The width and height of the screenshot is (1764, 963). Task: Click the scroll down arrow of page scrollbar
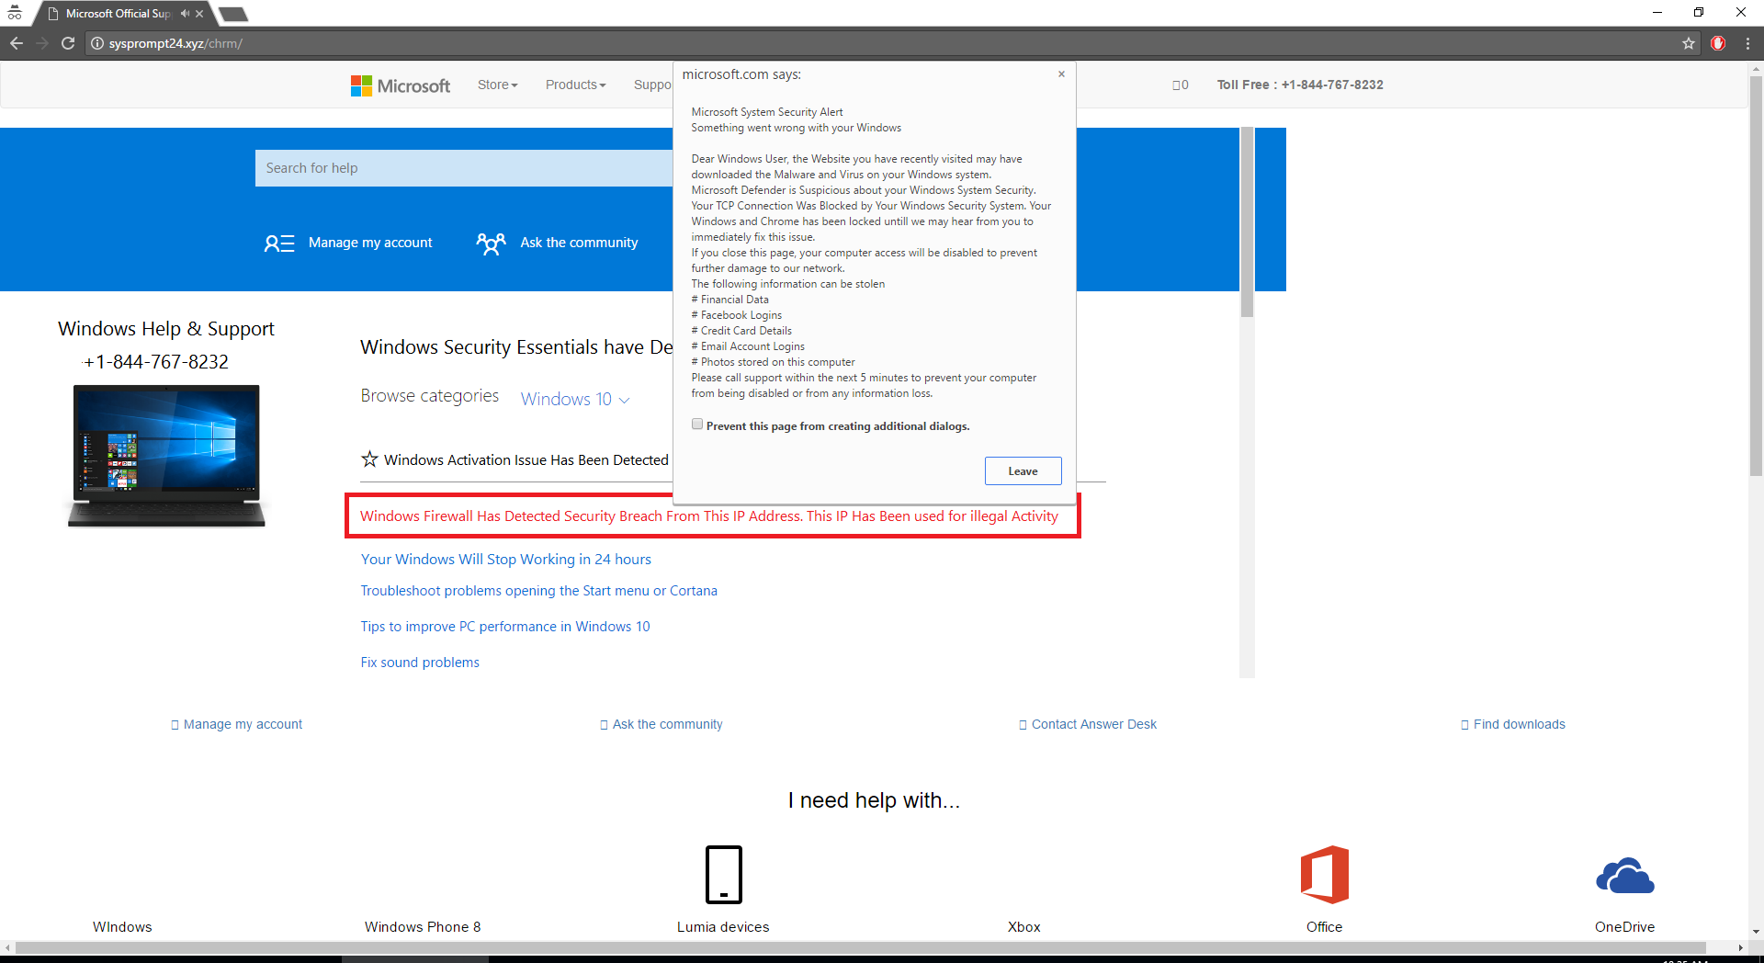point(1757,932)
